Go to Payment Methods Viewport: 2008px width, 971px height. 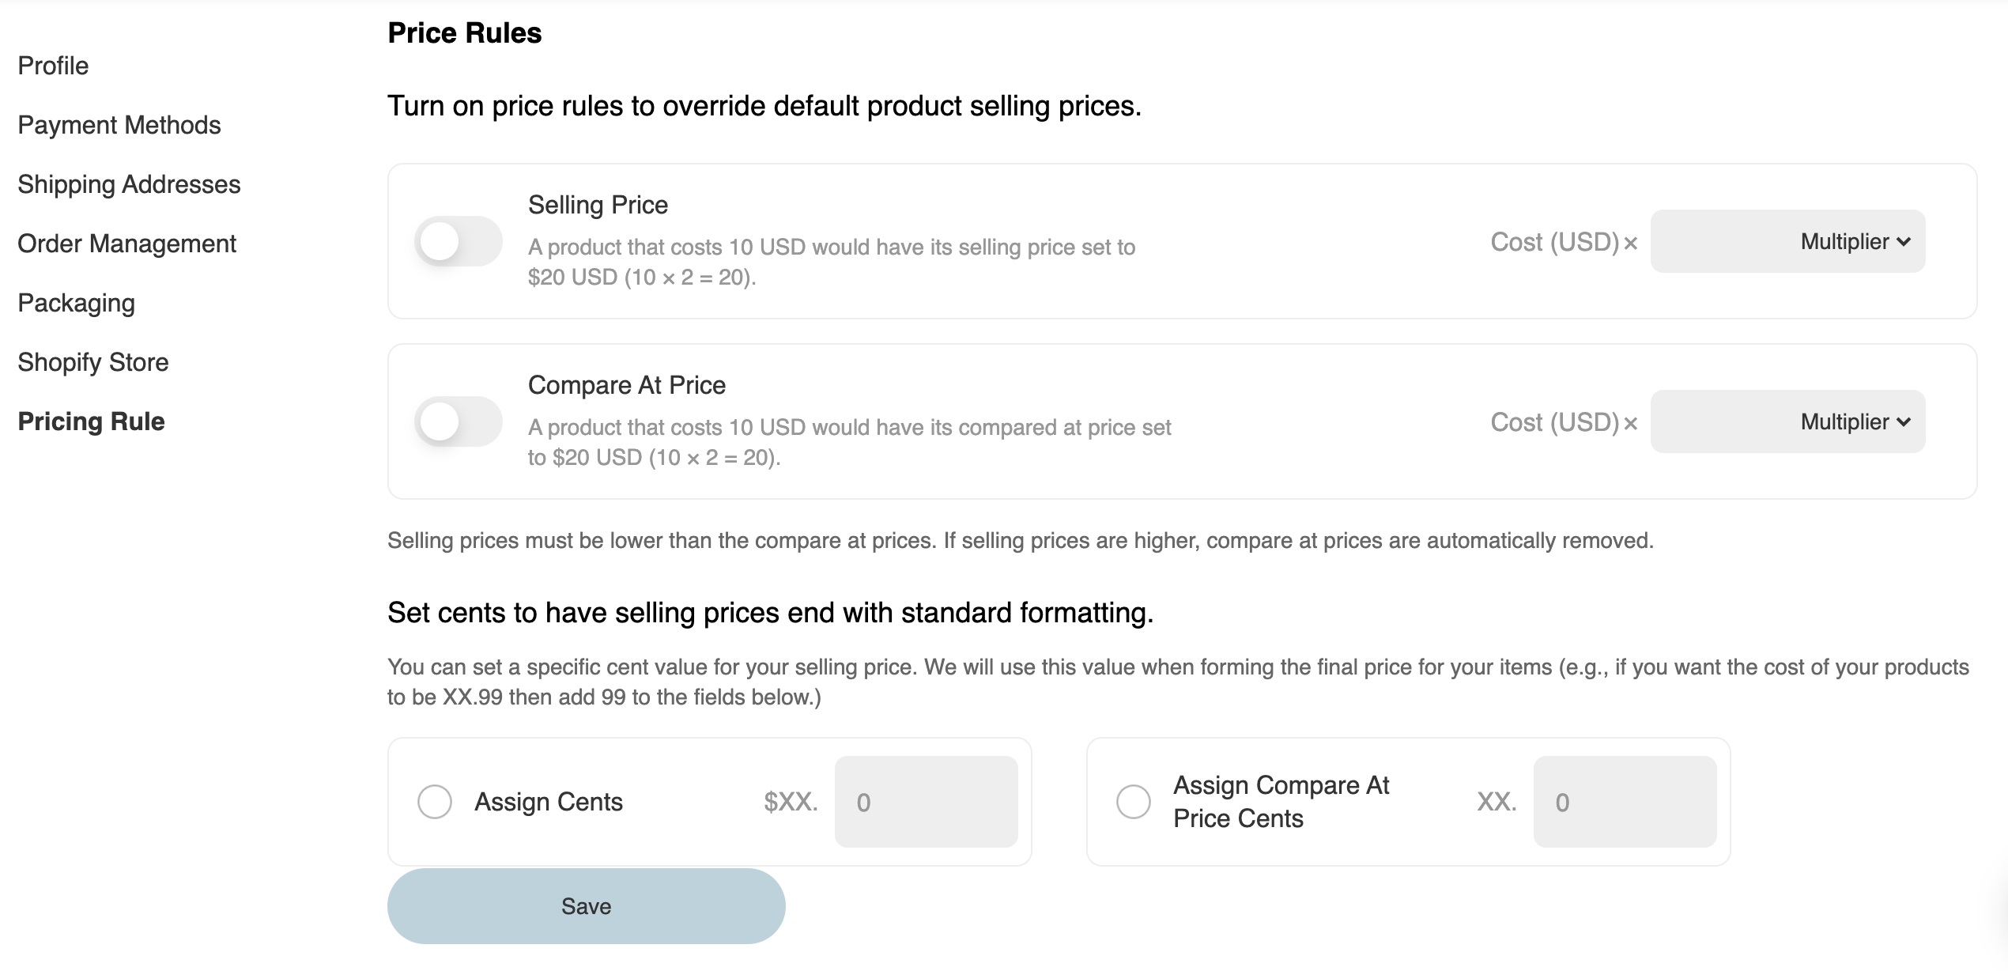119,125
